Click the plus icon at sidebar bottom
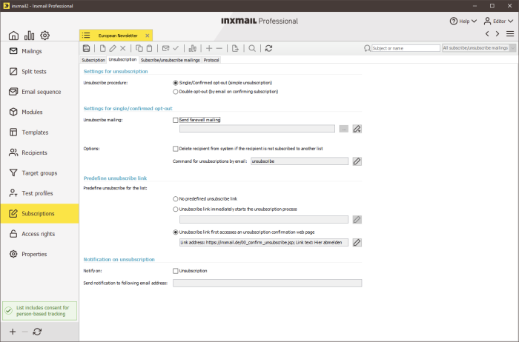Image resolution: width=519 pixels, height=342 pixels. pos(13,332)
